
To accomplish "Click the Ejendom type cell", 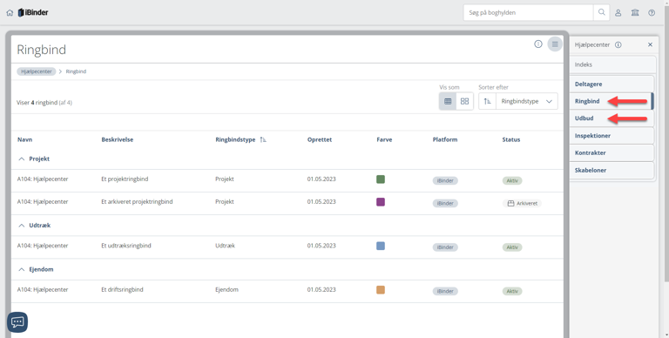I will [x=226, y=289].
